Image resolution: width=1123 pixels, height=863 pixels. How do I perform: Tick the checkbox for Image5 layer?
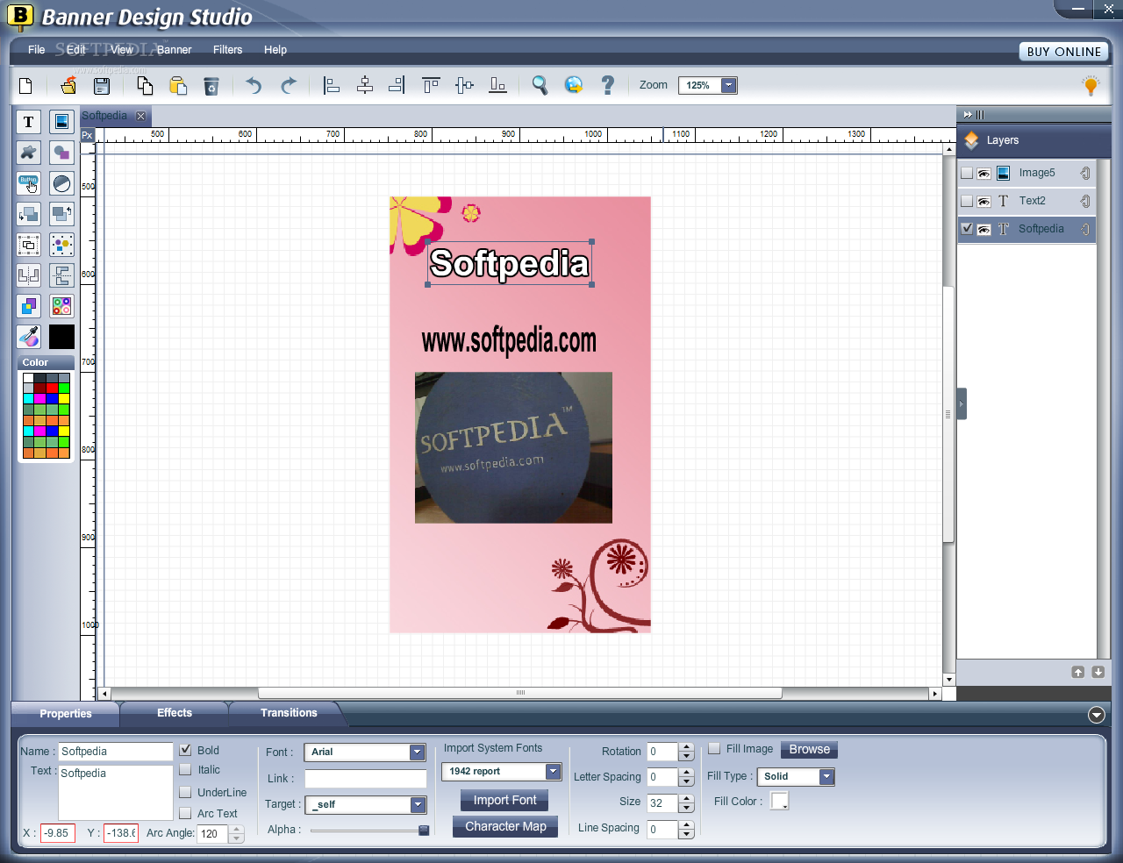pyautogui.click(x=967, y=174)
